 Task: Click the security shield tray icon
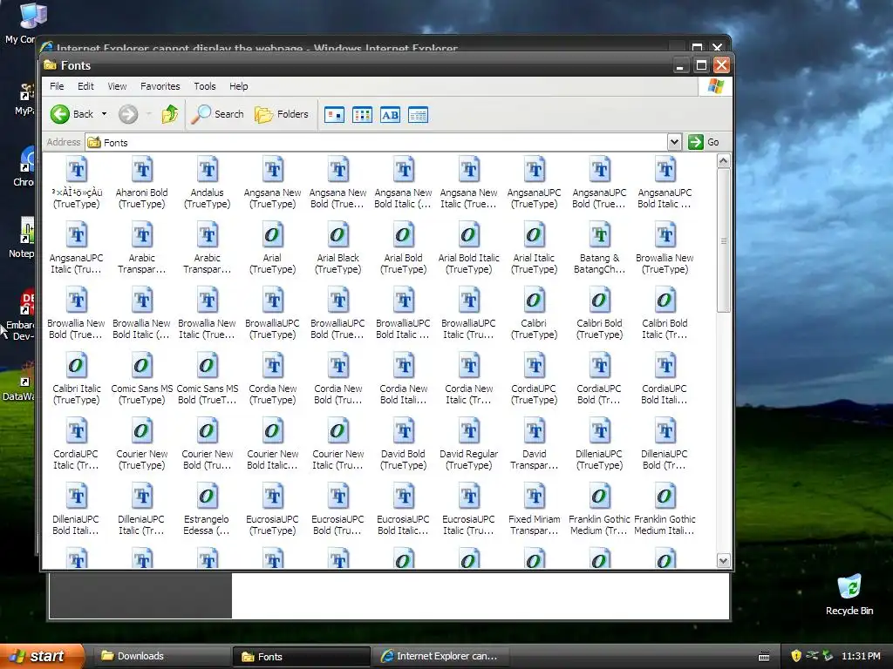coord(796,656)
